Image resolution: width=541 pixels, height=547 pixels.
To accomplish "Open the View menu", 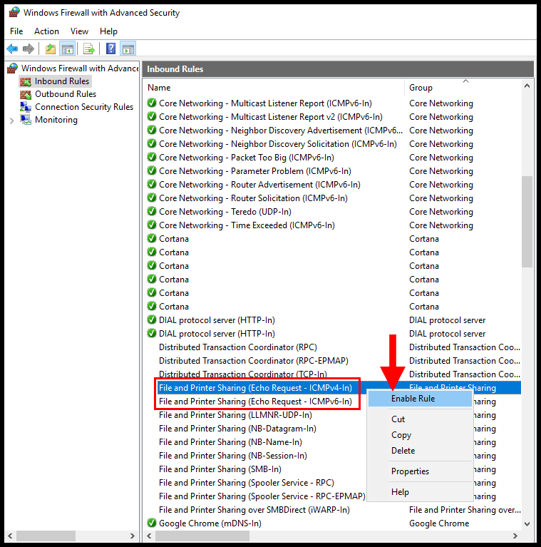I will point(79,31).
